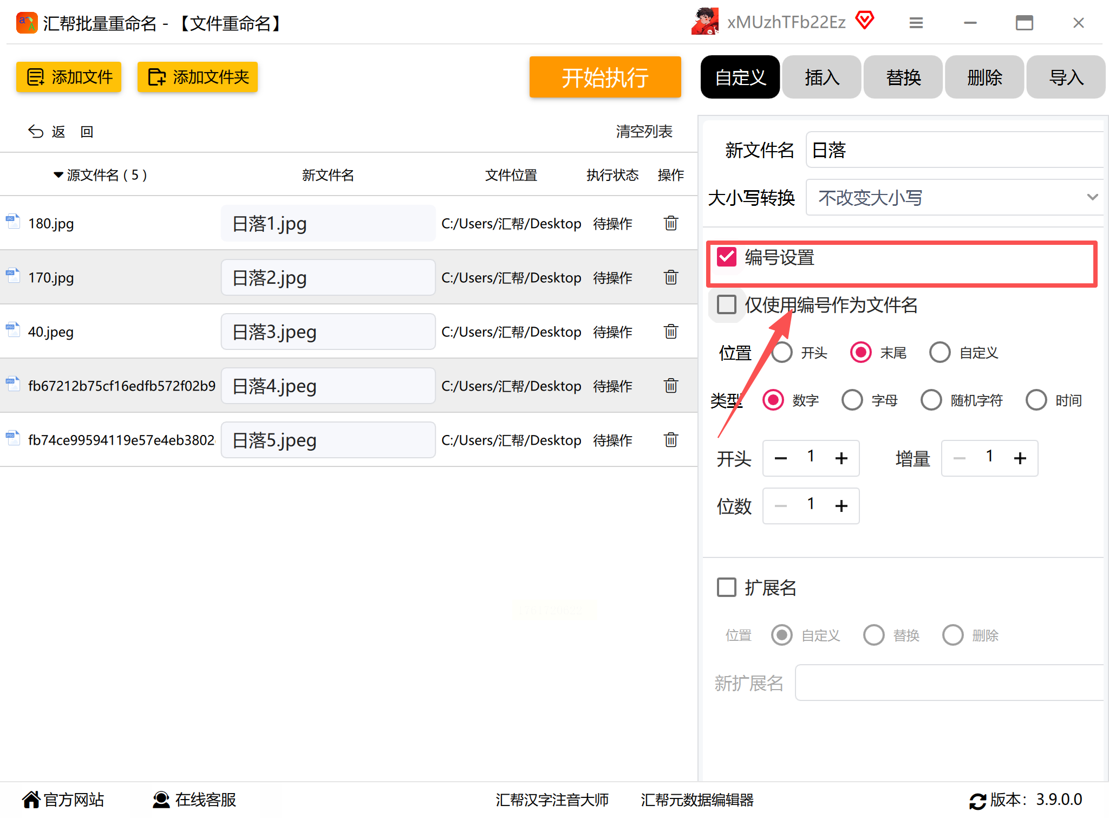The height and width of the screenshot is (818, 1109).
Task: Click the 返回 back arrow icon
Action: tap(36, 132)
